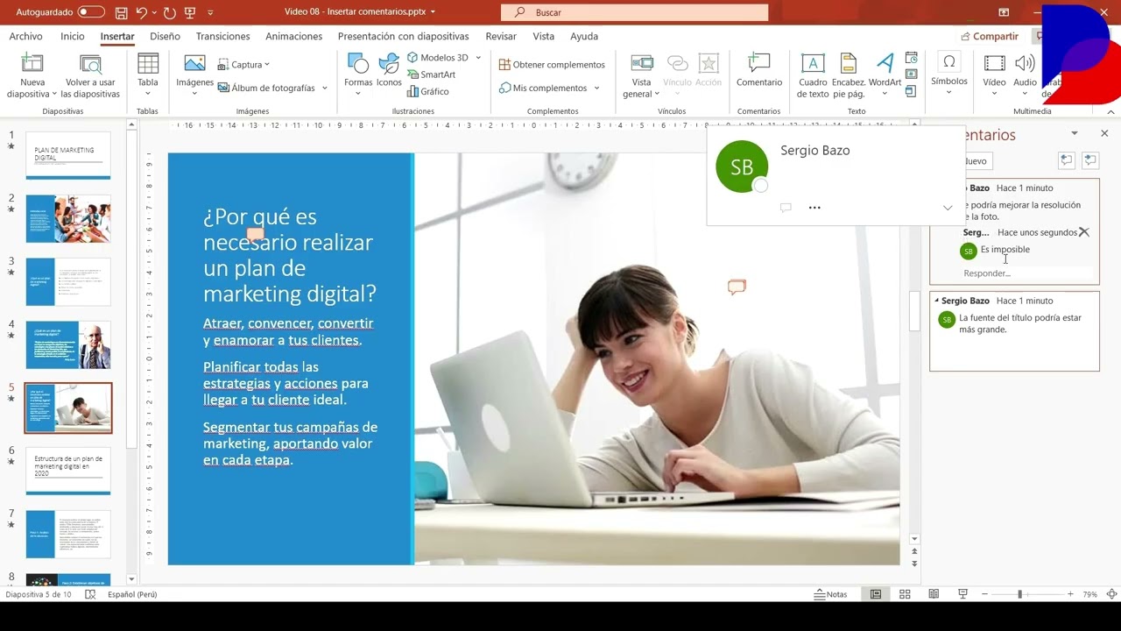Open the Ayuda tab
This screenshot has width=1121, height=631.
pos(584,36)
